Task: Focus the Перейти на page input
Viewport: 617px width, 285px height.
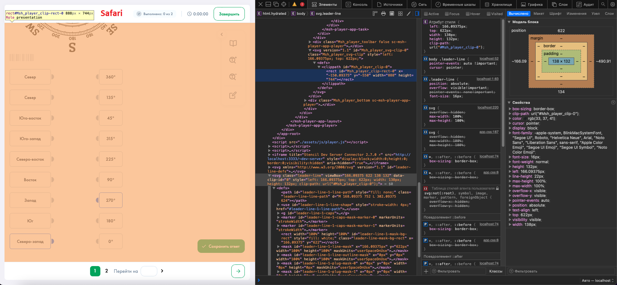Action: (149, 271)
